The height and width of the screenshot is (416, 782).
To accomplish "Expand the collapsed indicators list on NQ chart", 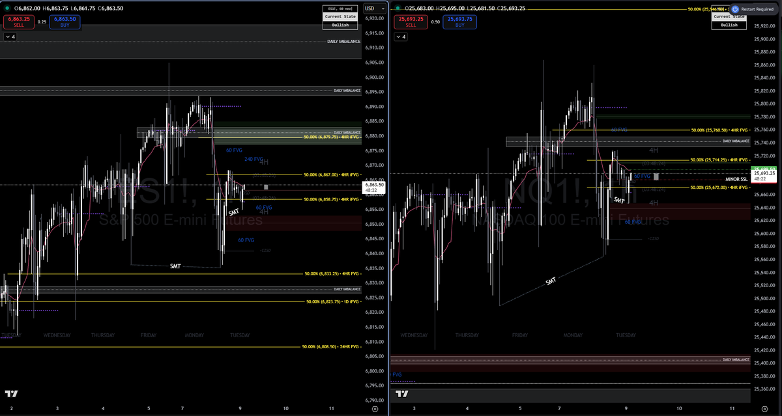I will [399, 37].
